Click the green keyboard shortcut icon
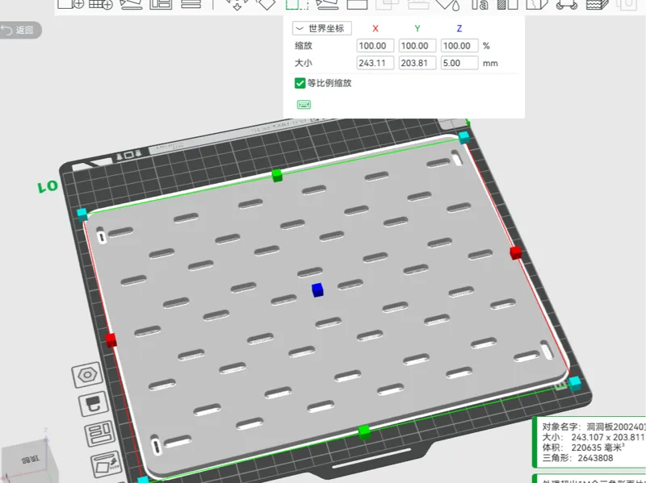Viewport: 646px width, 483px height. pyautogui.click(x=304, y=105)
